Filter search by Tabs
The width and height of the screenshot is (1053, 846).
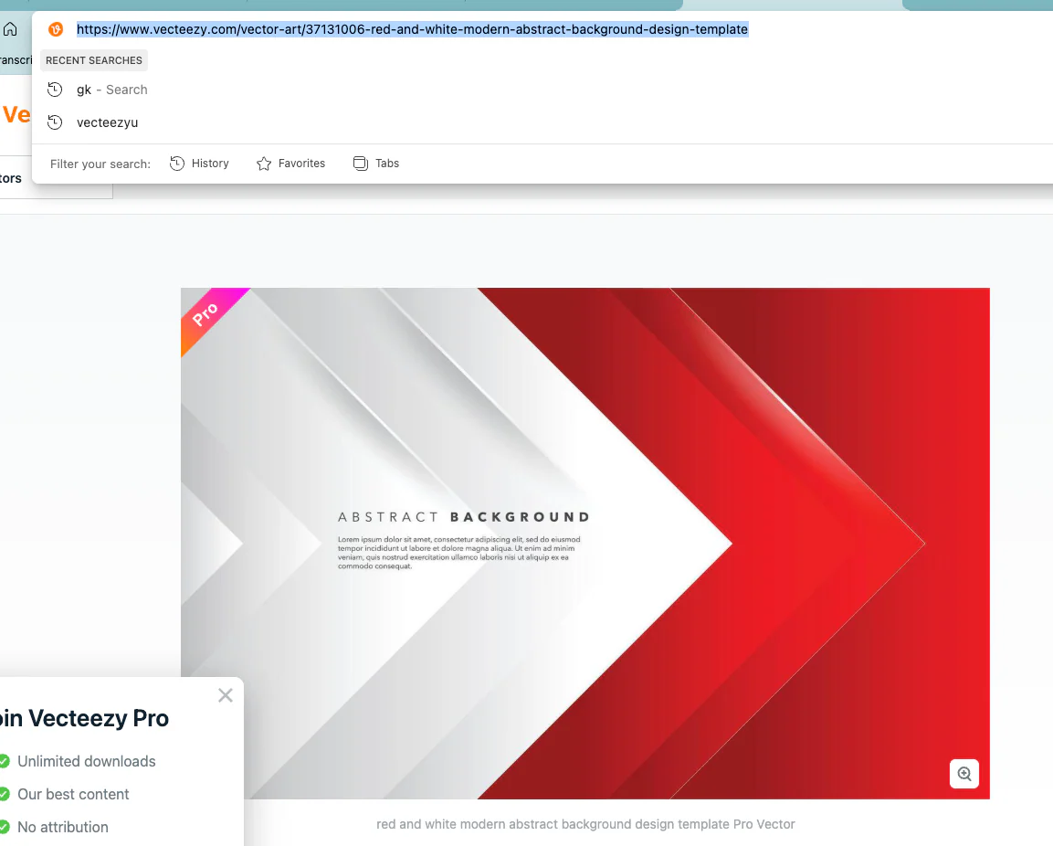click(x=376, y=164)
